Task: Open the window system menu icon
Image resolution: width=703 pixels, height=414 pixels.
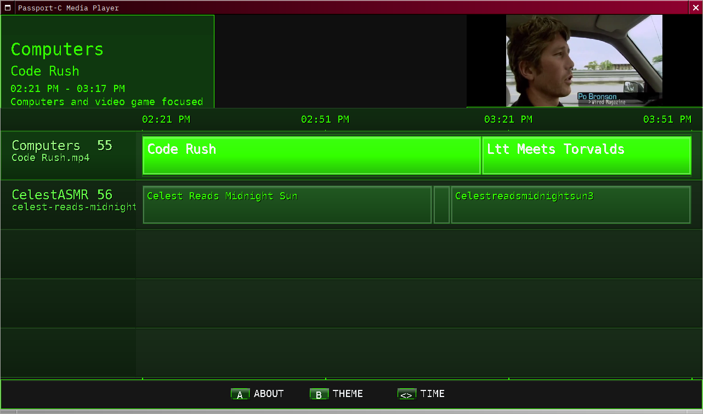Action: click(x=8, y=8)
